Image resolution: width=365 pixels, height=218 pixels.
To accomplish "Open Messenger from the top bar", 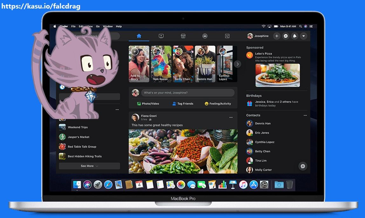I will coord(286,36).
